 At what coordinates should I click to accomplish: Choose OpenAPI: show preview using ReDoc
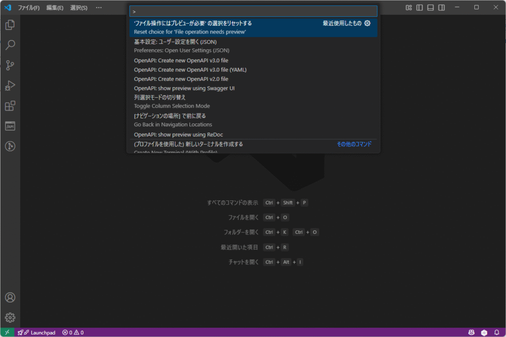[253, 134]
